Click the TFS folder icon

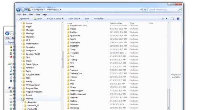click(x=68, y=63)
